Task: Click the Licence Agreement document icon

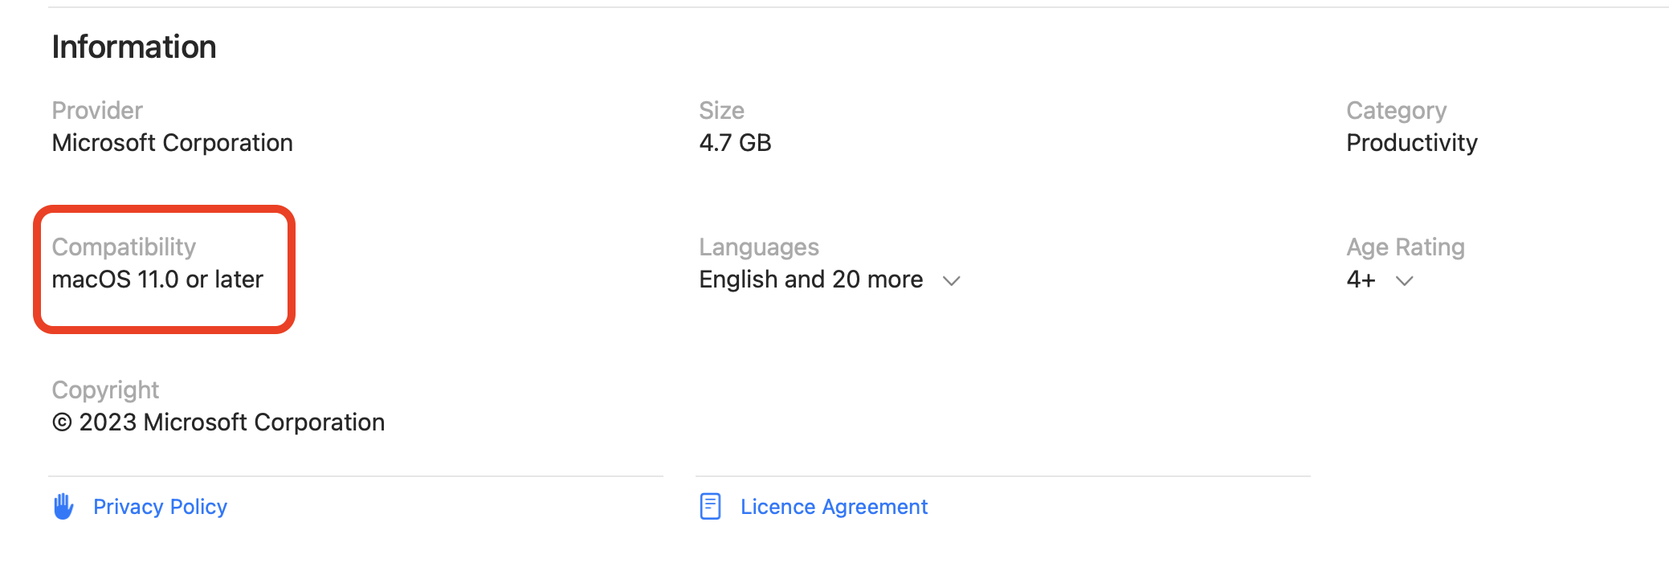Action: [x=710, y=507]
